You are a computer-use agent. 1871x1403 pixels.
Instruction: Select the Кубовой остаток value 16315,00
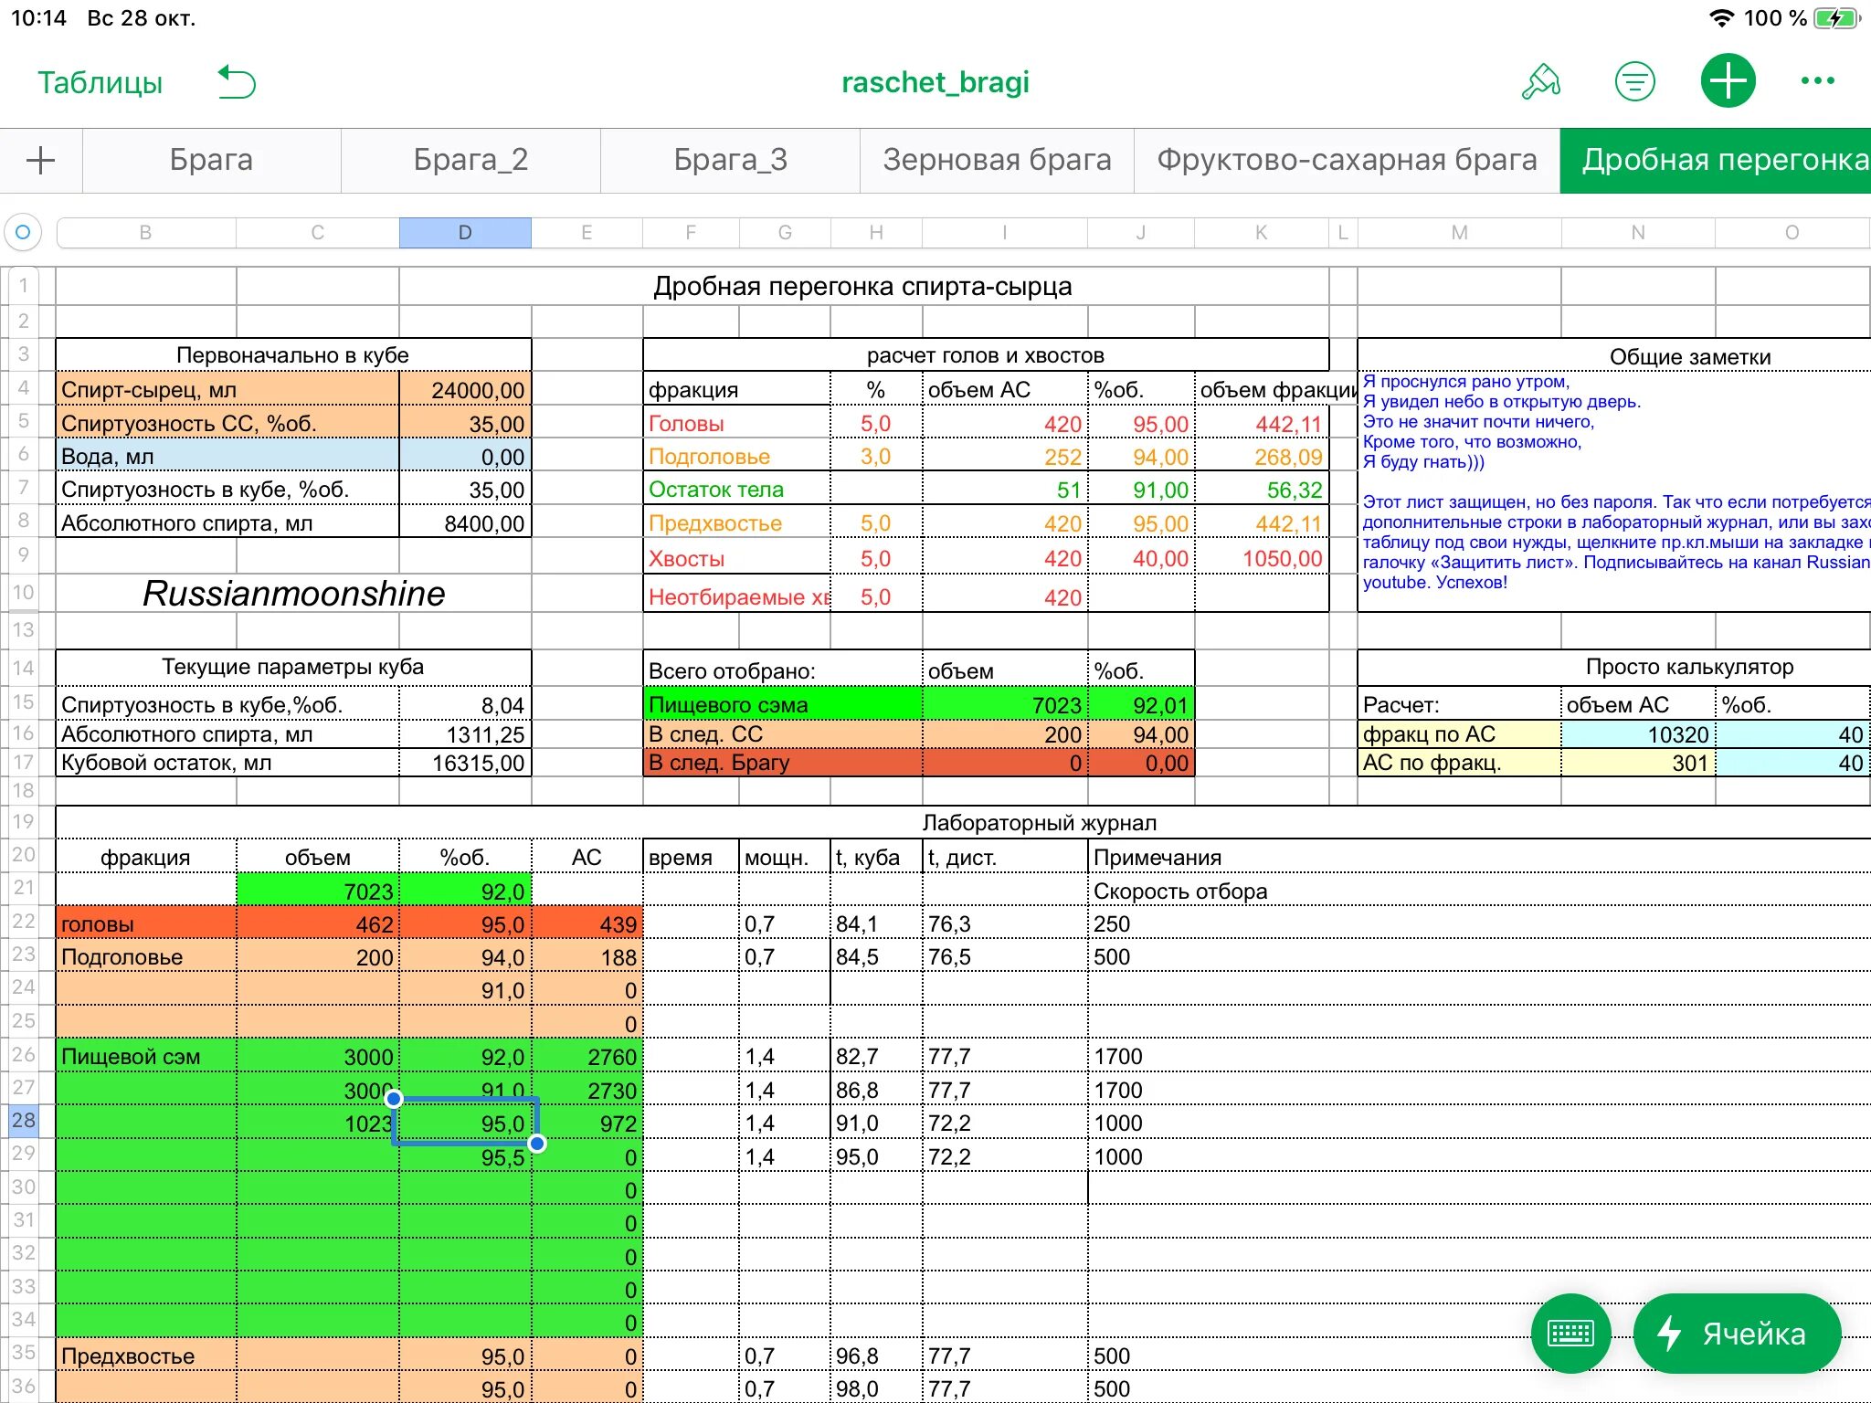point(465,763)
